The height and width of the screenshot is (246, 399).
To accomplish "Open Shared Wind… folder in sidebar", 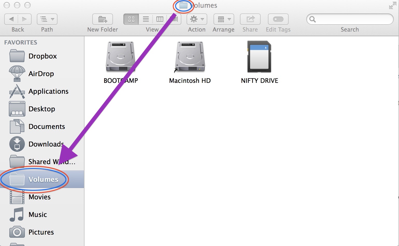I will point(42,162).
